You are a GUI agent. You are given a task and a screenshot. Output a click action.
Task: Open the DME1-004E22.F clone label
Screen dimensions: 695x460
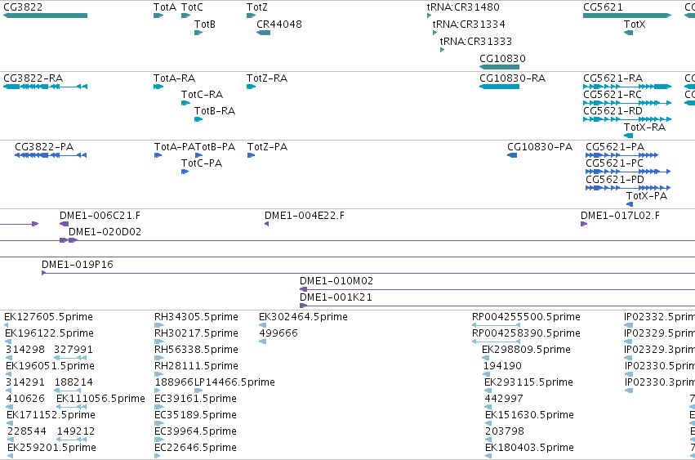[305, 216]
